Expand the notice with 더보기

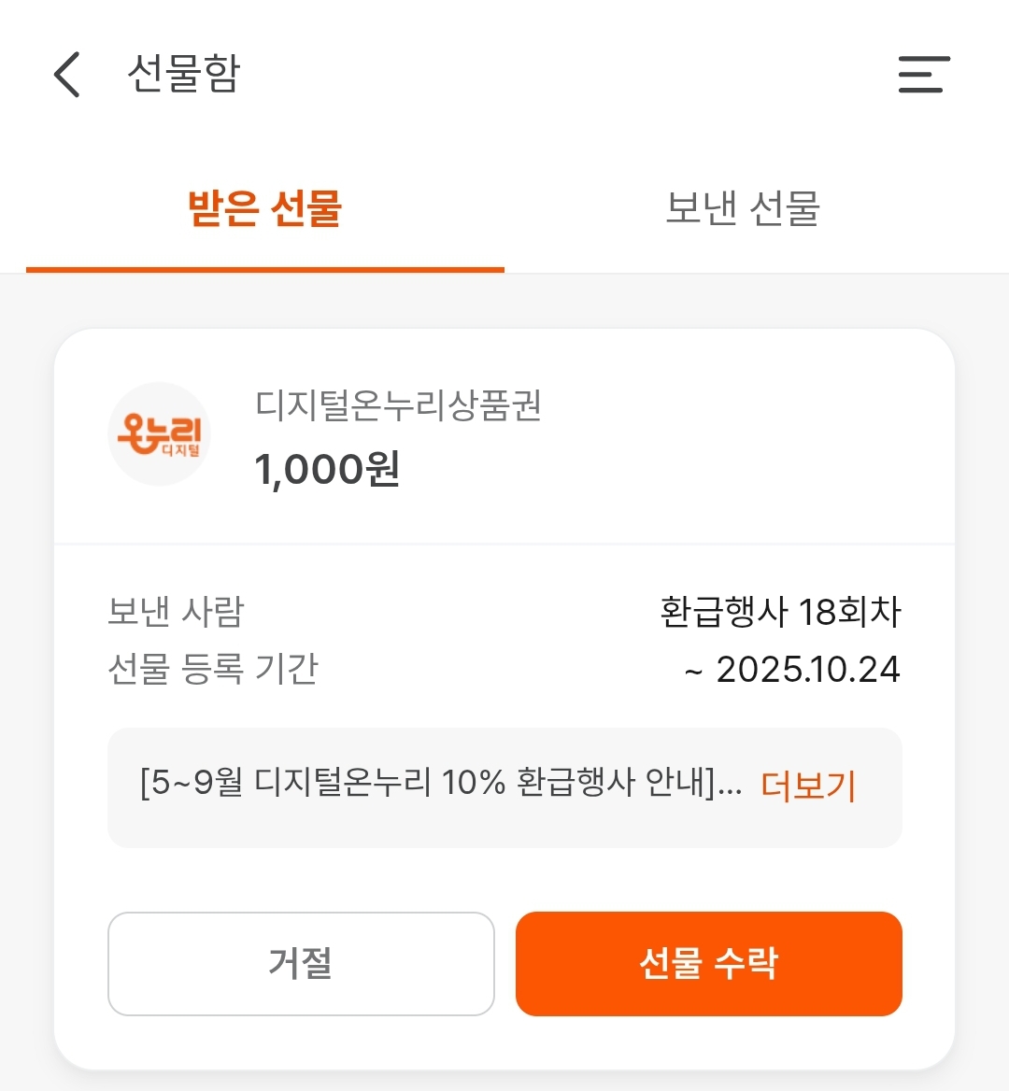(808, 786)
